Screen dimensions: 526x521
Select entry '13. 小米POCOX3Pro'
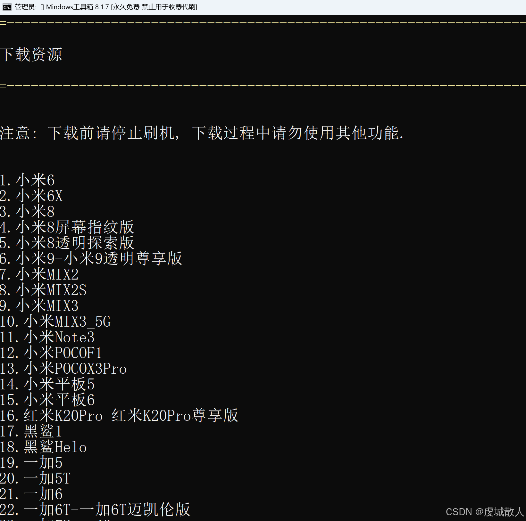(63, 368)
